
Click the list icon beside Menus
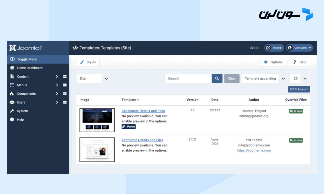(x=12, y=85)
